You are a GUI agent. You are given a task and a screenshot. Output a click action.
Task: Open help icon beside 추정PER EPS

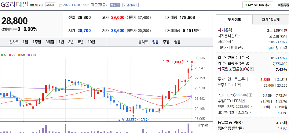pyautogui.click(x=243, y=101)
